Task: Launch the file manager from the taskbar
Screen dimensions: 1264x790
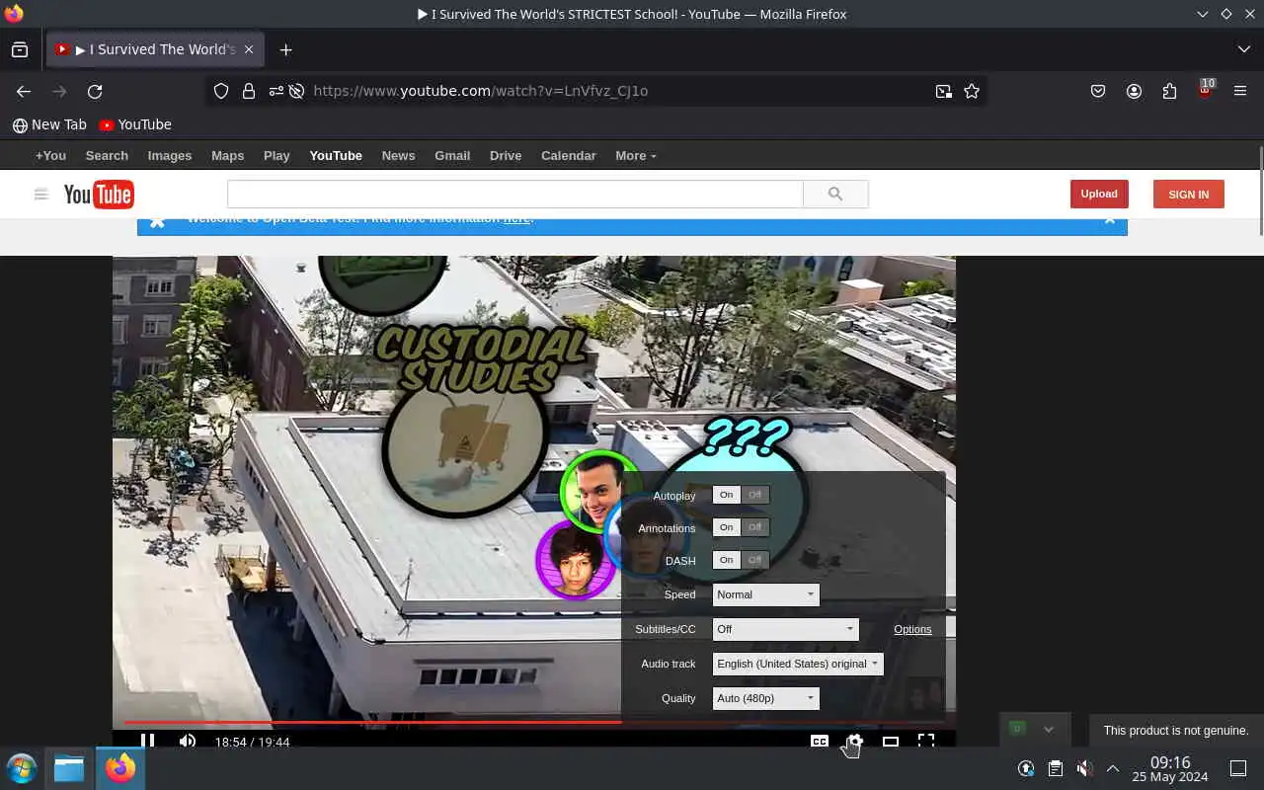Action: tap(69, 768)
